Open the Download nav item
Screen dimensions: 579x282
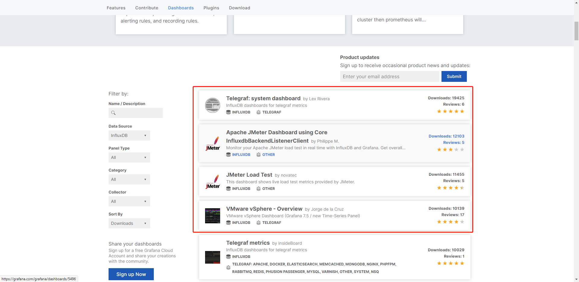coord(239,8)
